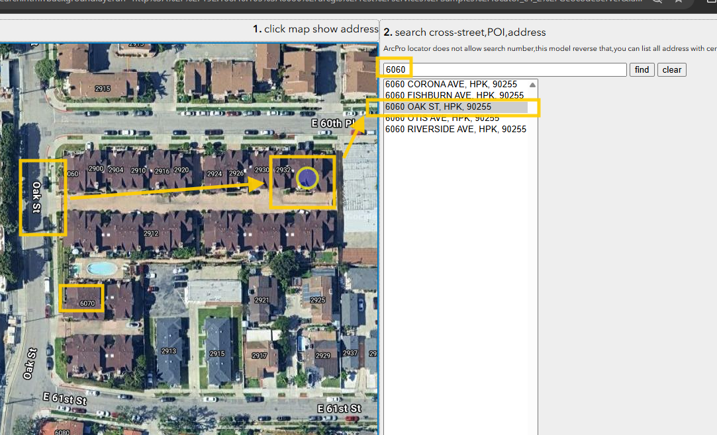Choose 6060 RIVERSIDE AVE in results list
The width and height of the screenshot is (717, 435).
(x=455, y=130)
